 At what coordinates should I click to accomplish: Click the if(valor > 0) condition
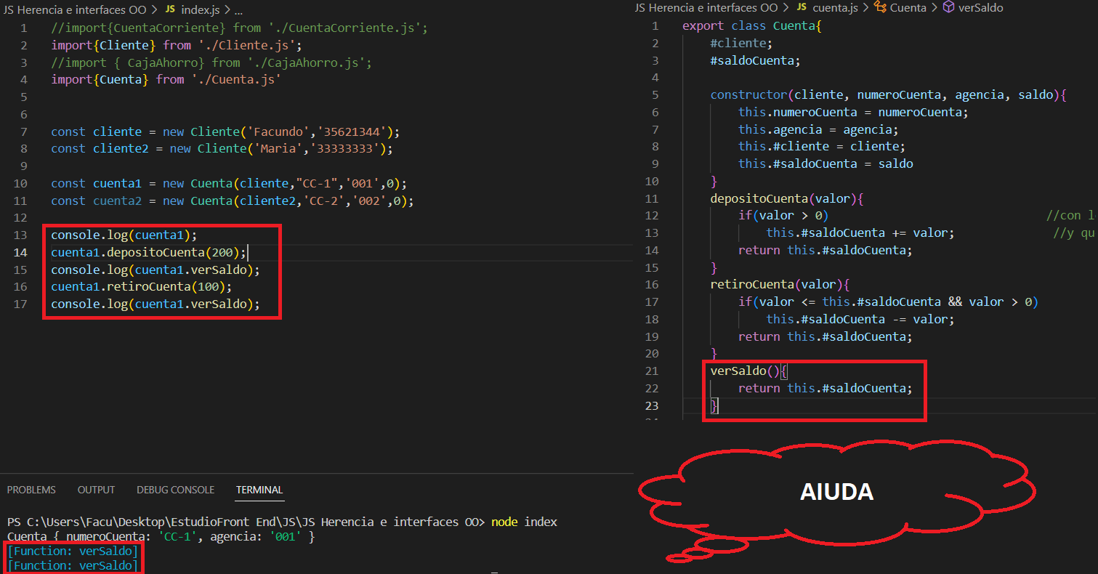[783, 216]
